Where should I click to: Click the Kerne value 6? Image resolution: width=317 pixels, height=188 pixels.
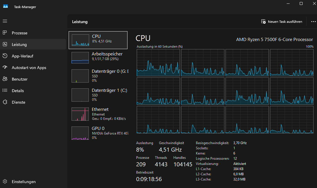tap(234, 153)
